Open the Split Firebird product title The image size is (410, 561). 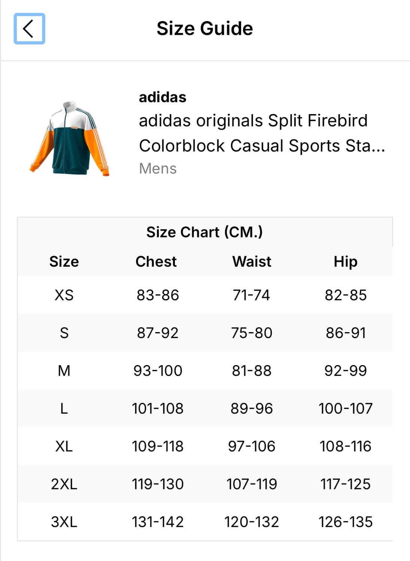coord(262,133)
